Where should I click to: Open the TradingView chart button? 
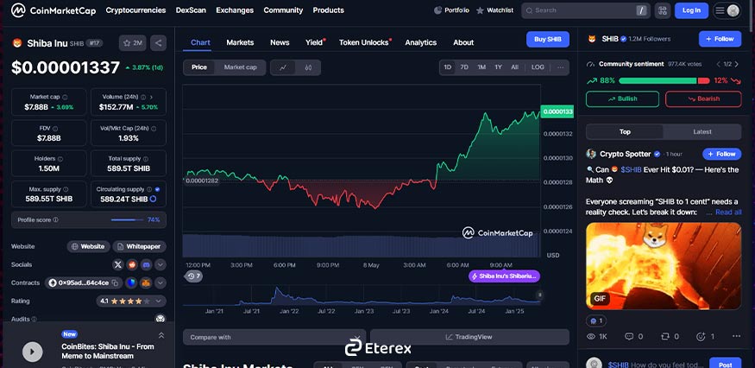[469, 337]
